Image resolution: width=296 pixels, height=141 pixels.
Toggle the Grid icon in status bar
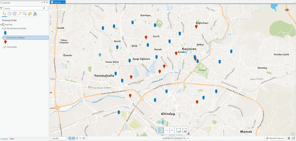click(77, 138)
